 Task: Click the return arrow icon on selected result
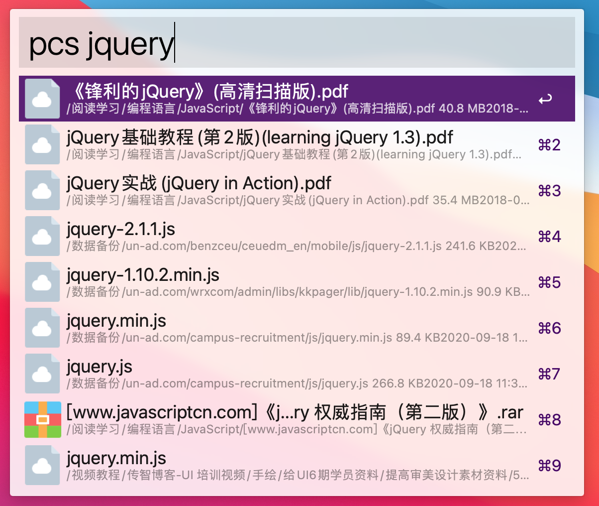point(546,99)
